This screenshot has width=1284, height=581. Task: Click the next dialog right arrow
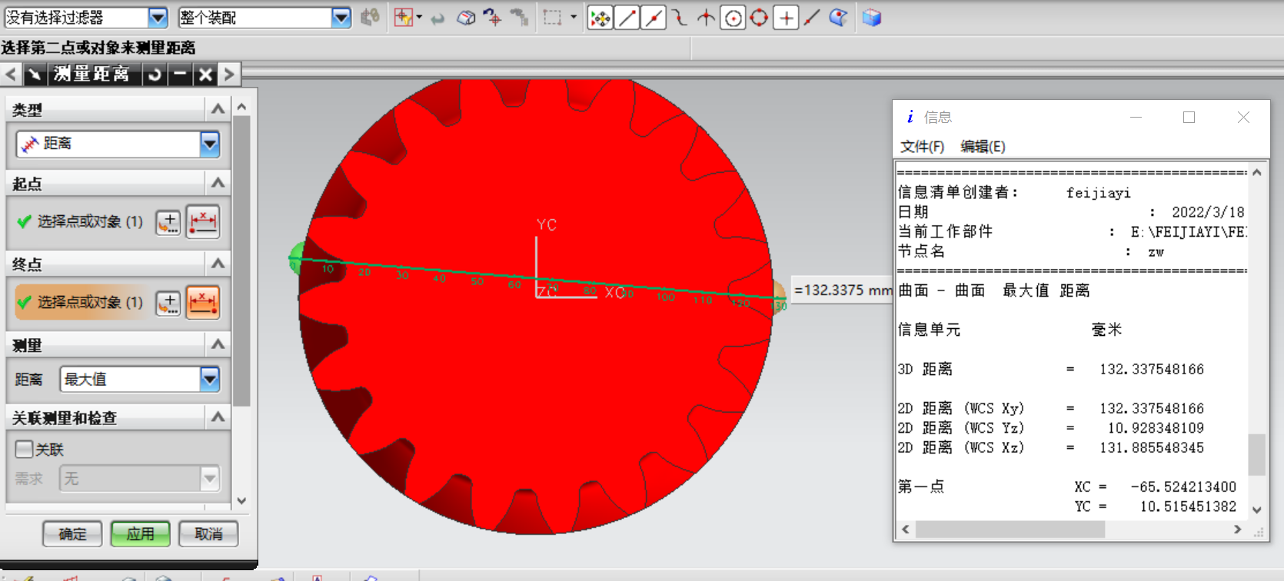click(229, 75)
